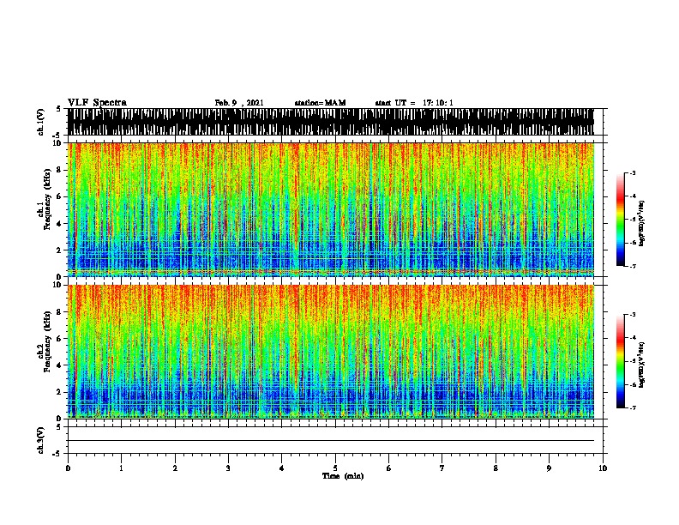Click time axis tick label "2"
The width and height of the screenshot is (679, 525).
coord(175,468)
